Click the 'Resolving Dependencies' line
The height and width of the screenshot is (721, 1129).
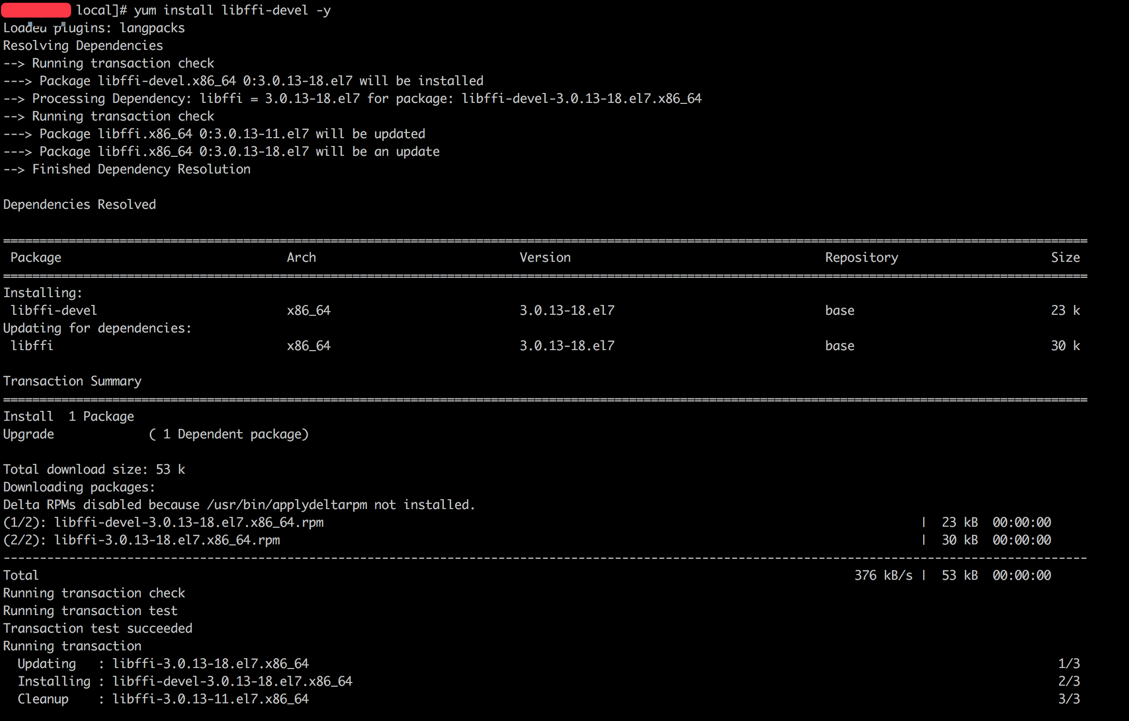[83, 46]
